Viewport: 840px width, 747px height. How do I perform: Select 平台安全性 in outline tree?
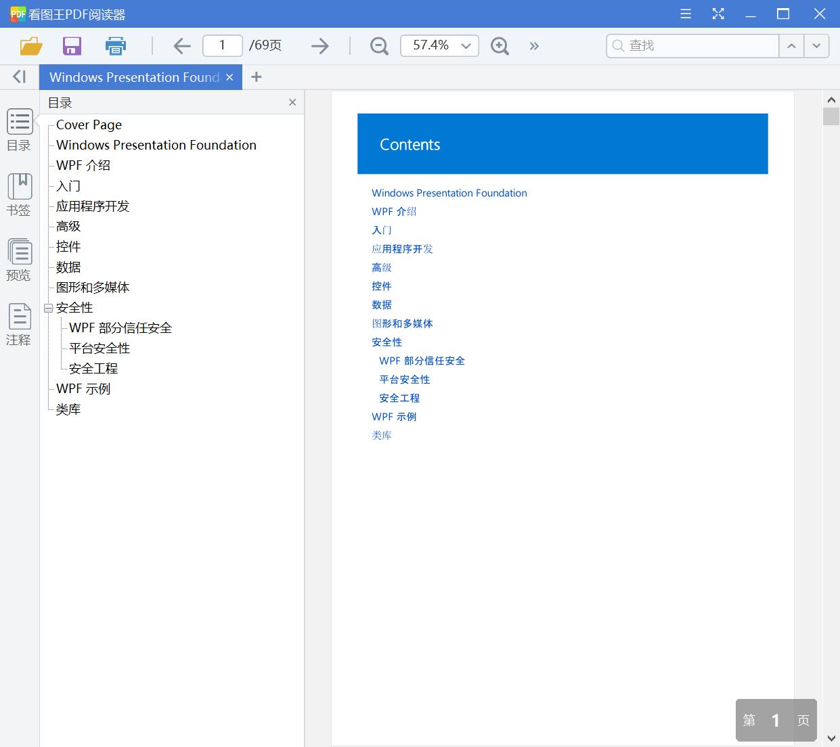[x=100, y=348]
